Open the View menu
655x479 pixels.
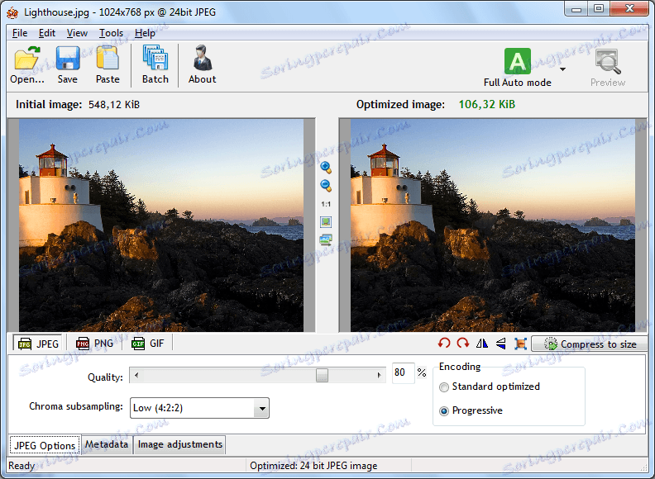coord(77,33)
